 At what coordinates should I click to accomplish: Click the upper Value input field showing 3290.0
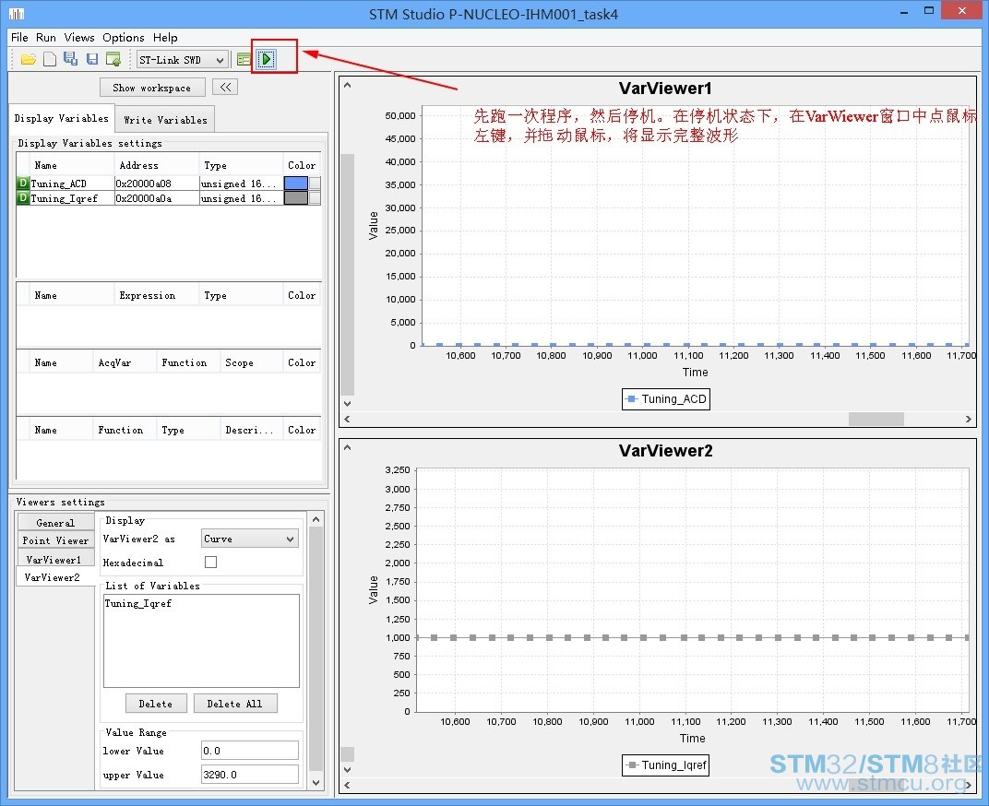click(250, 775)
